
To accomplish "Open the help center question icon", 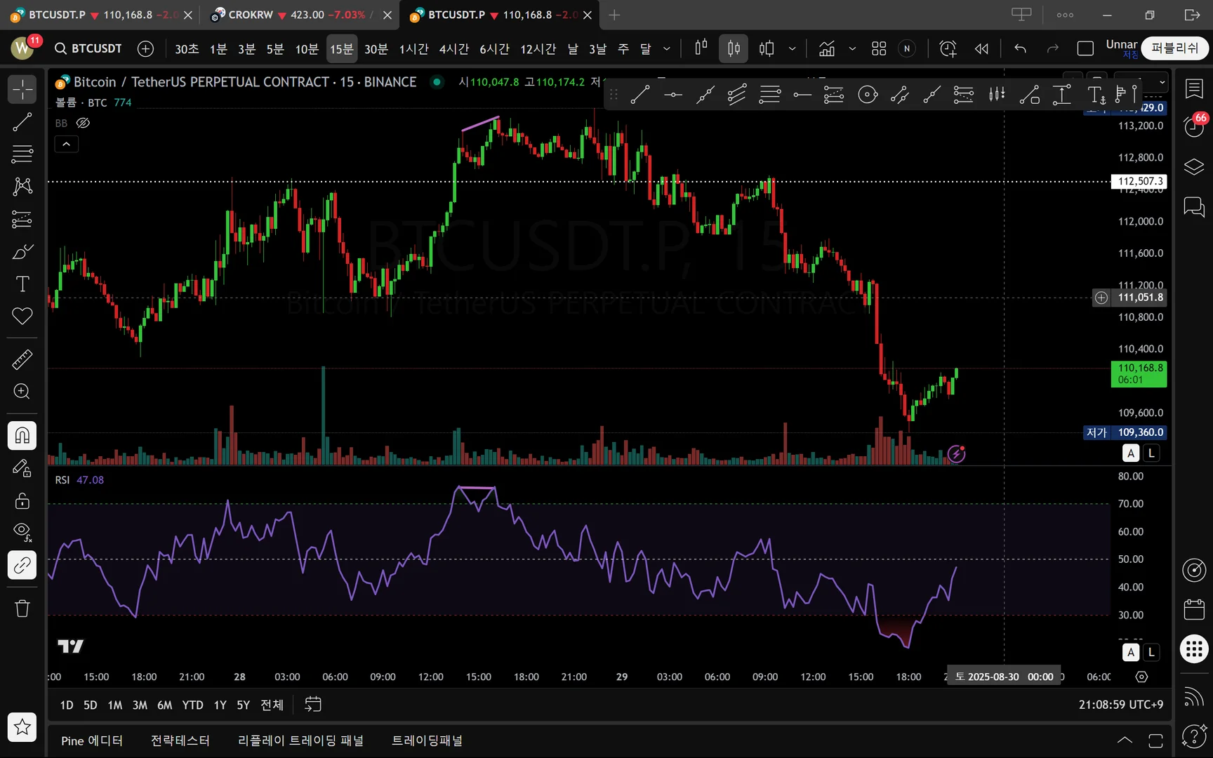I will pos(1194,736).
